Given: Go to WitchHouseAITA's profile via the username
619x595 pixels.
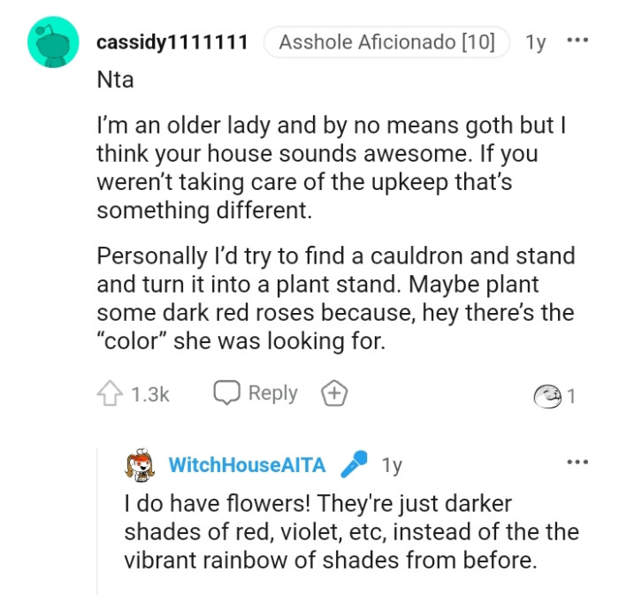Looking at the screenshot, I should click(247, 465).
